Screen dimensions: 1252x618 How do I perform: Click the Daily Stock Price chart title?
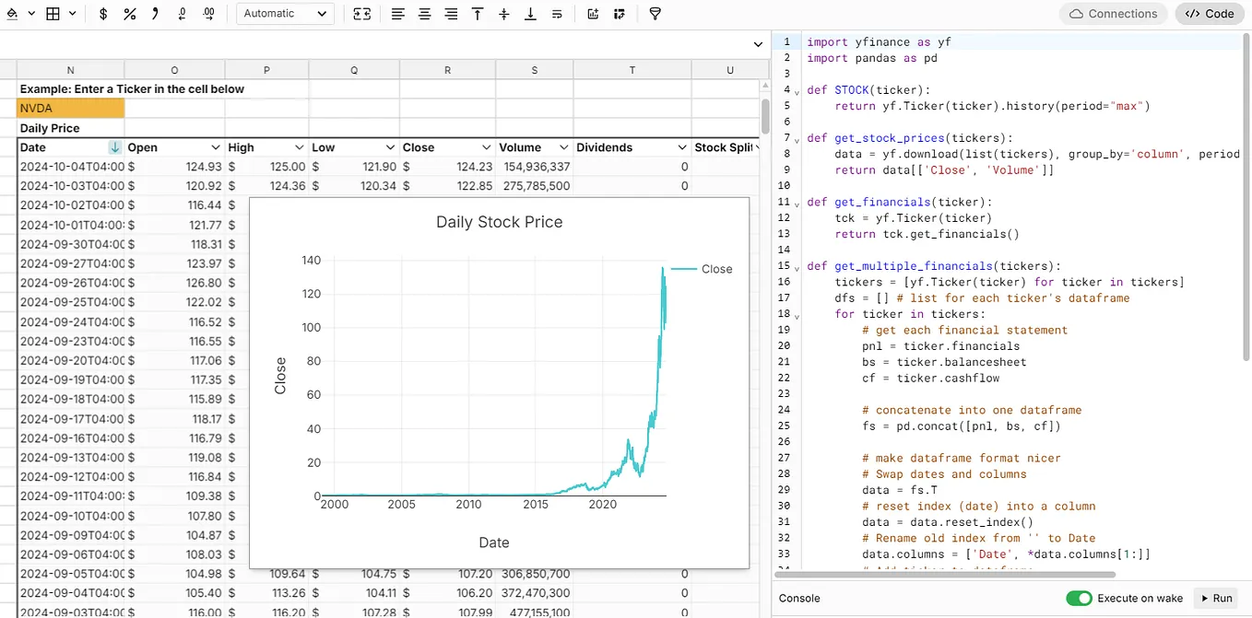coord(499,222)
